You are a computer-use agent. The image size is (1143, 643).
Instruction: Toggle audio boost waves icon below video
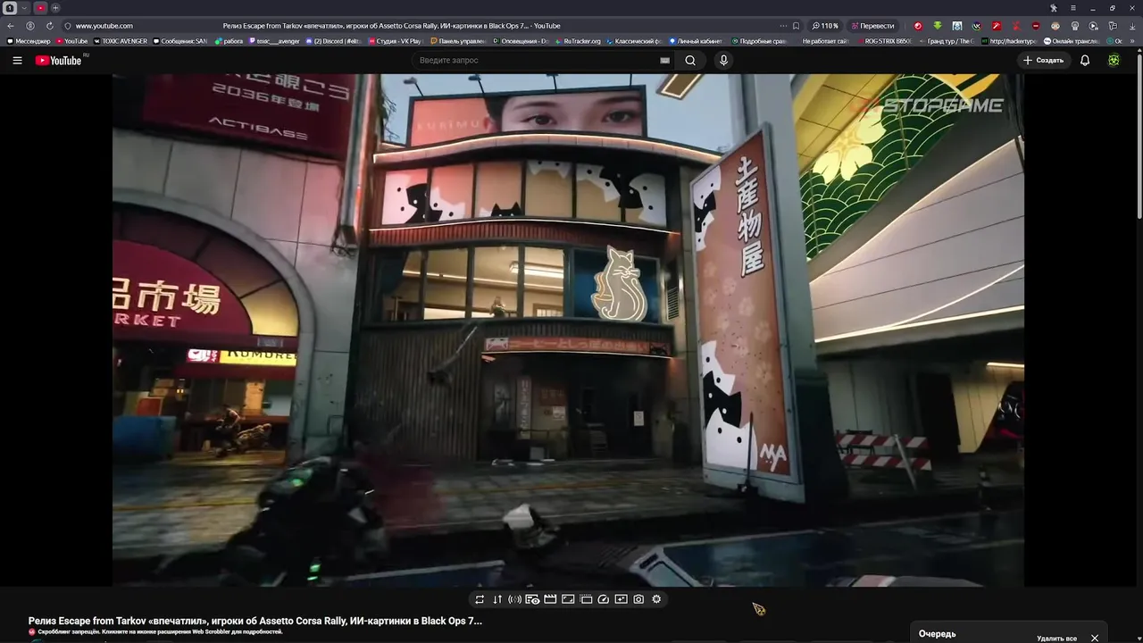tap(515, 599)
